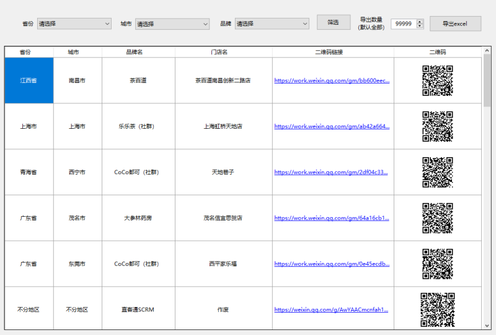496x335 pixels.
Task: Select the 江西省 cell
Action: pos(29,80)
